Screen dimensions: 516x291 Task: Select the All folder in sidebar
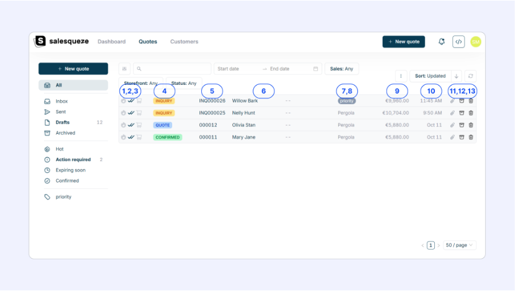[x=73, y=85]
